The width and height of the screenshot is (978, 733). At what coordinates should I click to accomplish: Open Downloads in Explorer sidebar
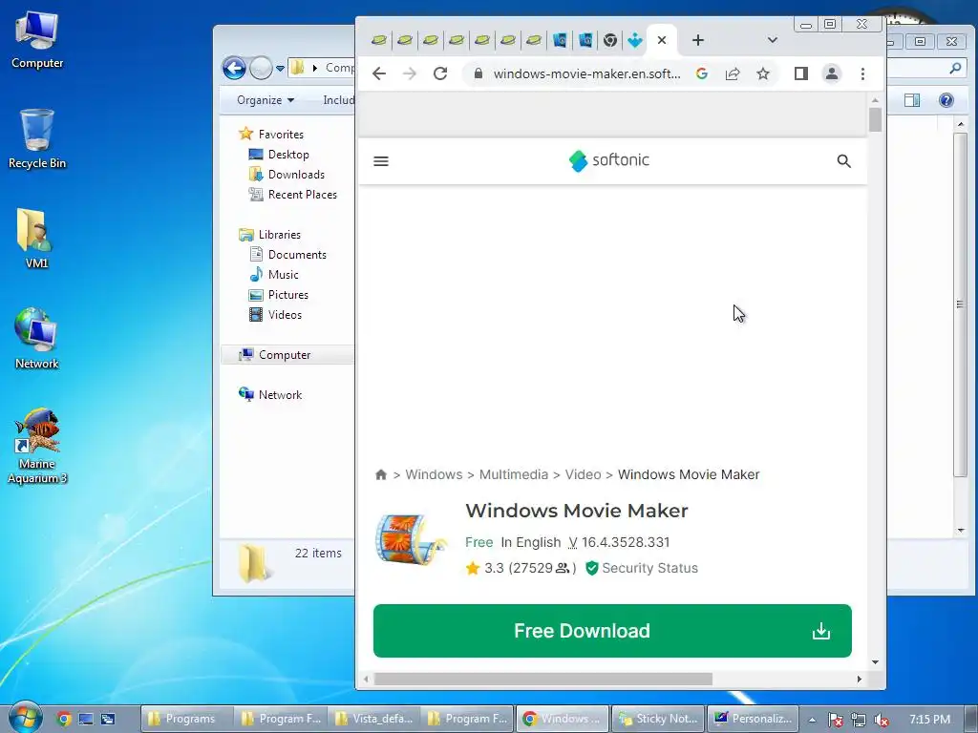click(x=296, y=175)
